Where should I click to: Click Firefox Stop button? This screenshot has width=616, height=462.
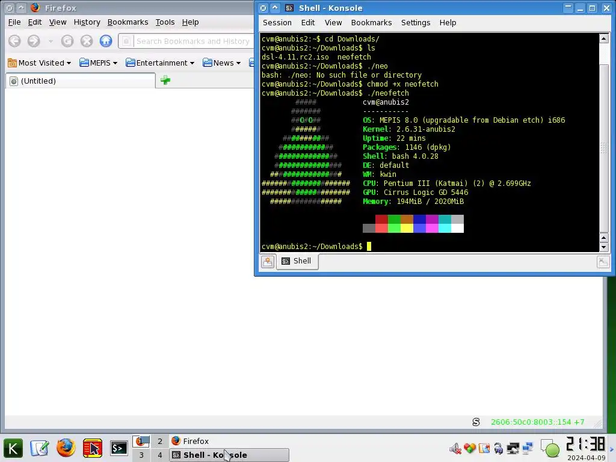(87, 41)
